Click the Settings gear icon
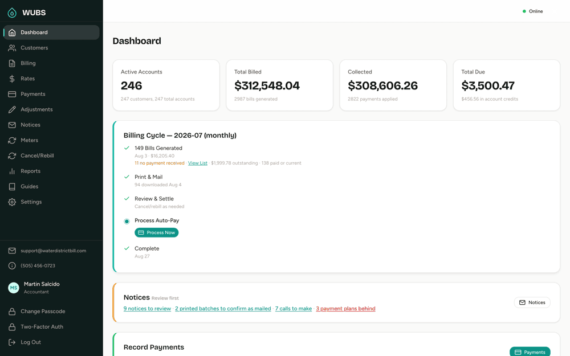 point(12,202)
